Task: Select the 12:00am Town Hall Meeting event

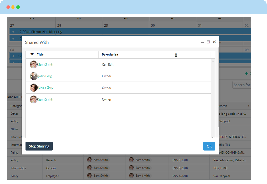Action: [40, 32]
